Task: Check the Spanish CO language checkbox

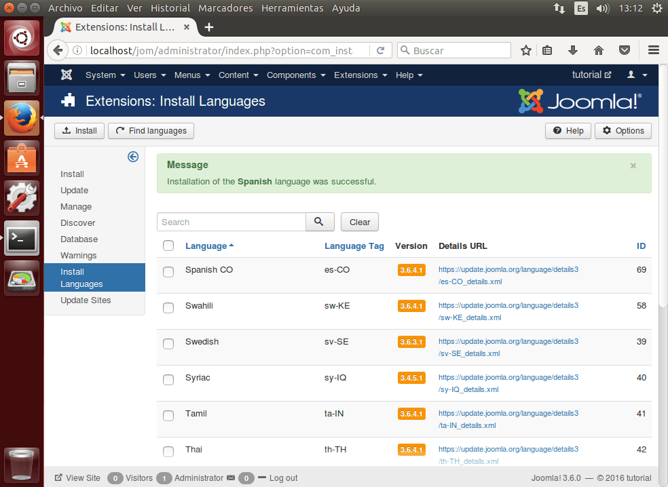Action: click(x=168, y=271)
